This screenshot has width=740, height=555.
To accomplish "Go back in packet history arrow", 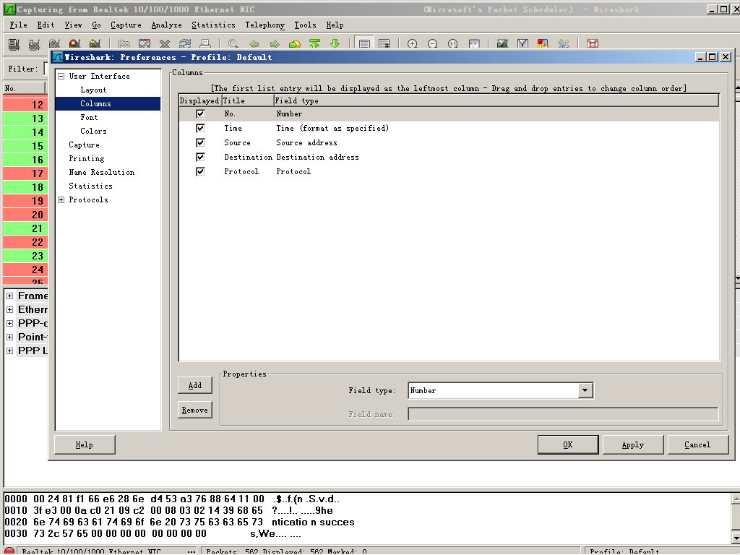I will coord(254,44).
